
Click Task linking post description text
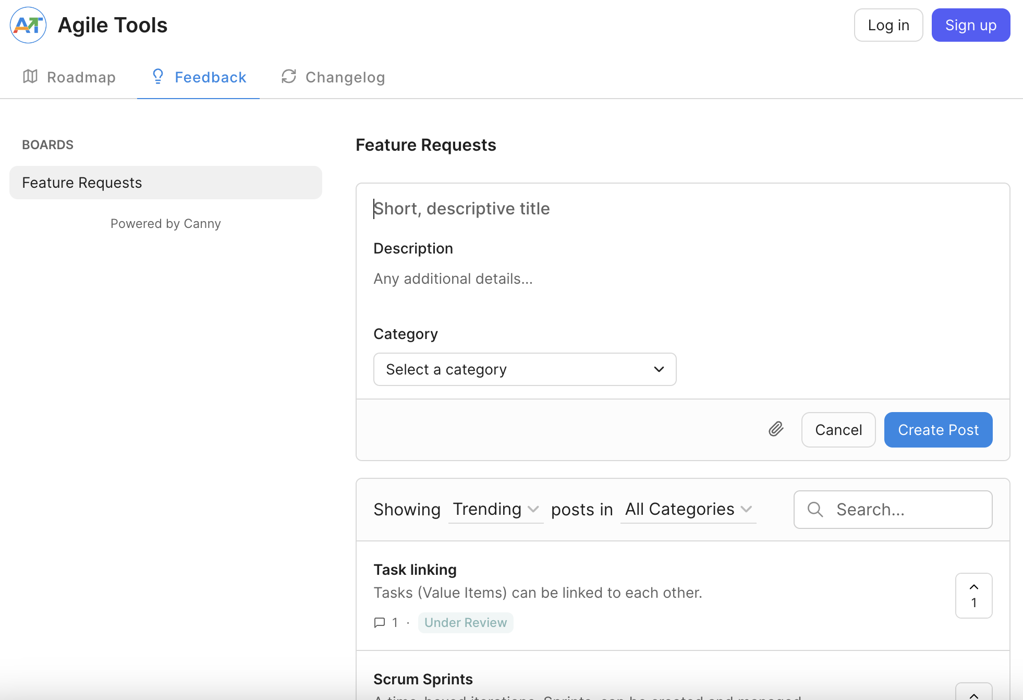(538, 593)
